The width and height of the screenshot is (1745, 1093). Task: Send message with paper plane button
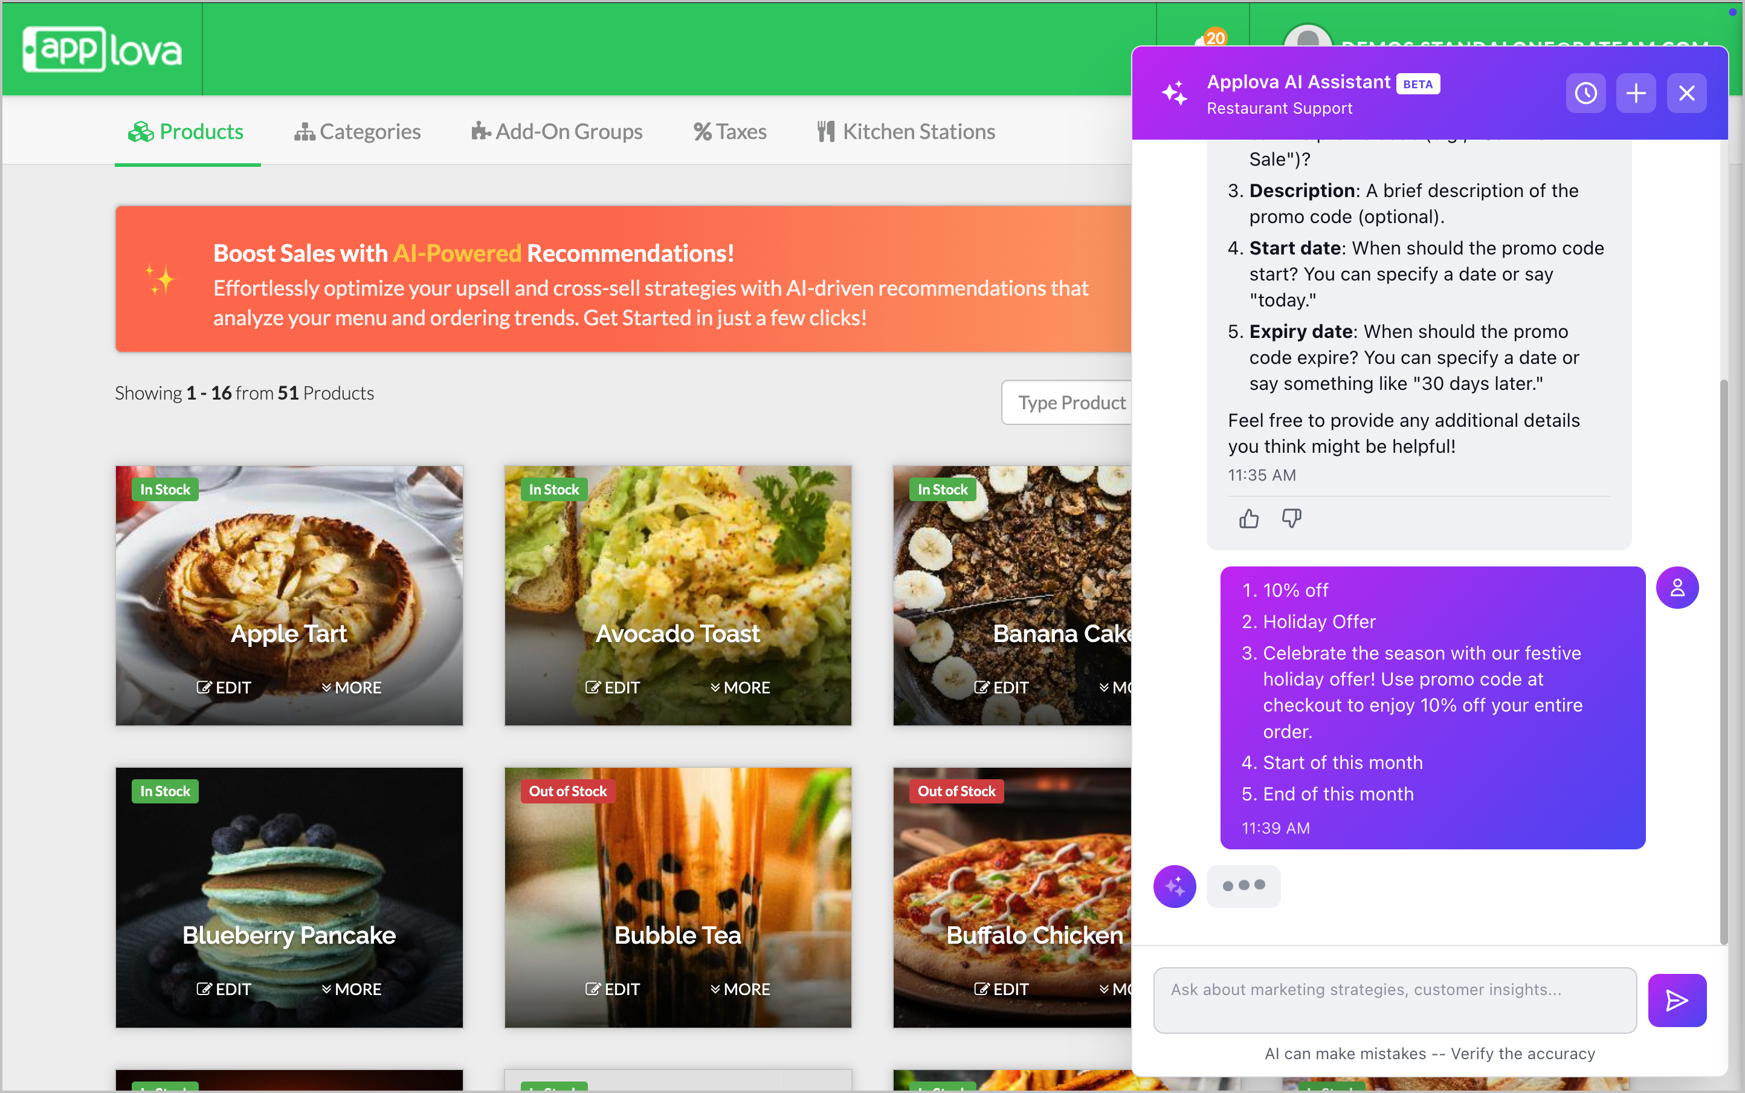1676,1000
